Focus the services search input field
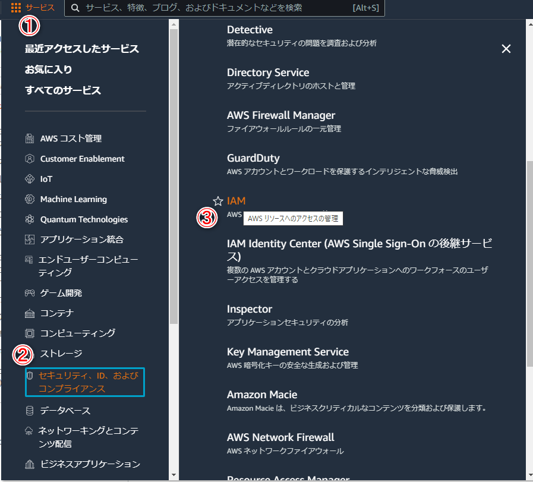 [225, 8]
